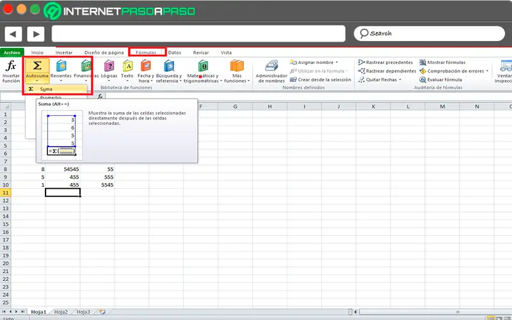Click the Insertar función fx icon
This screenshot has height=320, width=512.
point(11,66)
